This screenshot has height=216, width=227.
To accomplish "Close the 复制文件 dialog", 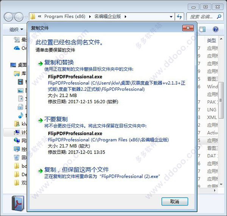I will point(188,28).
